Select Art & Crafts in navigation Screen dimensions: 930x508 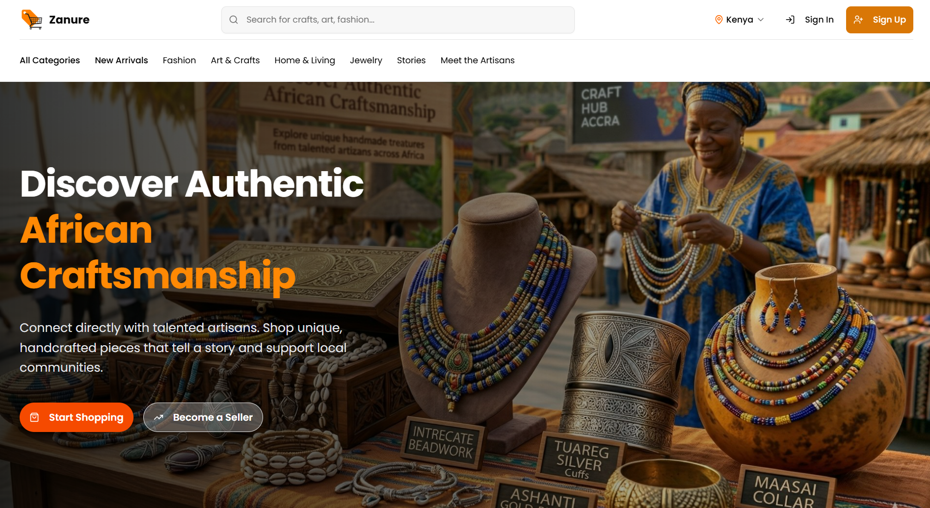click(x=235, y=60)
